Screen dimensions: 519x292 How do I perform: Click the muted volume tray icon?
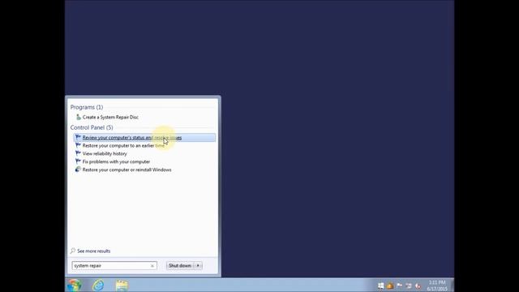tap(418, 286)
